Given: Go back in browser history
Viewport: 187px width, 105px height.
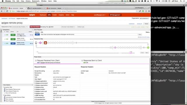Looking at the screenshot, I should (x=2, y=11).
